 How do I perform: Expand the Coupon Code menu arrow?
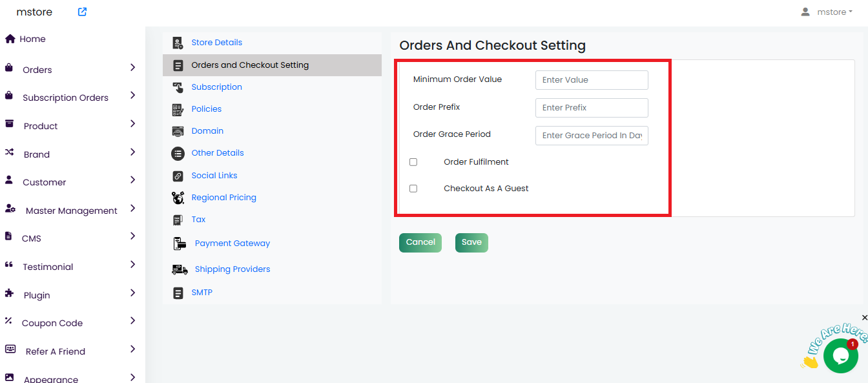point(132,320)
